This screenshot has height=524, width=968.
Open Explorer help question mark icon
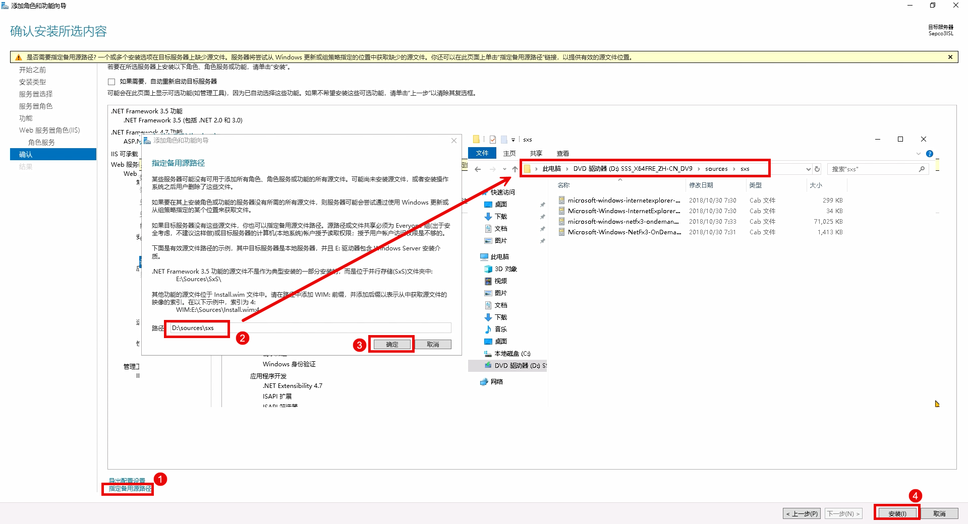coord(929,154)
